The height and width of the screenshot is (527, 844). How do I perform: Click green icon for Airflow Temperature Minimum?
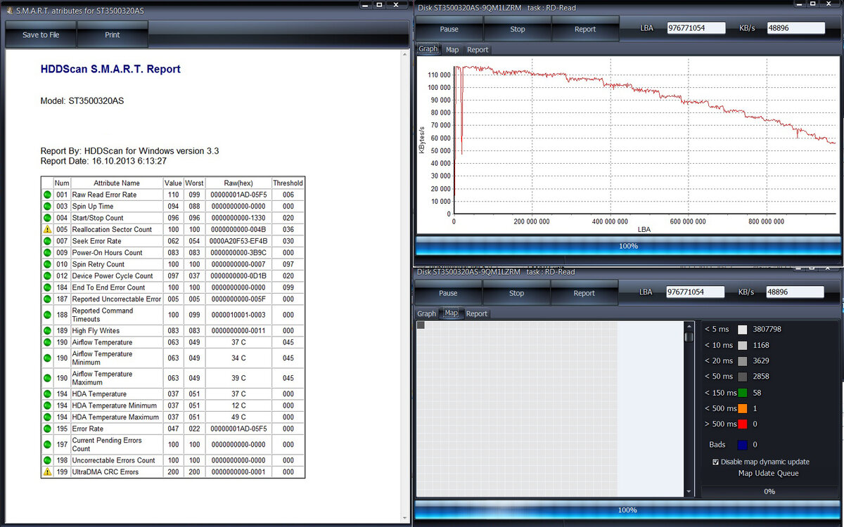click(47, 358)
